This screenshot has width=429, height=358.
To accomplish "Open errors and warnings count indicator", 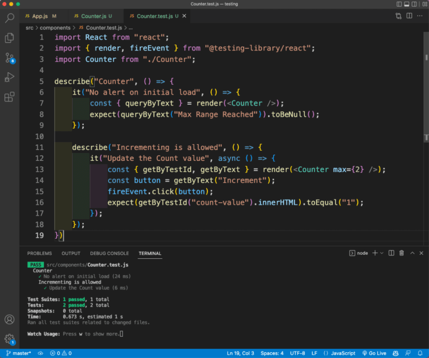I will pos(61,353).
